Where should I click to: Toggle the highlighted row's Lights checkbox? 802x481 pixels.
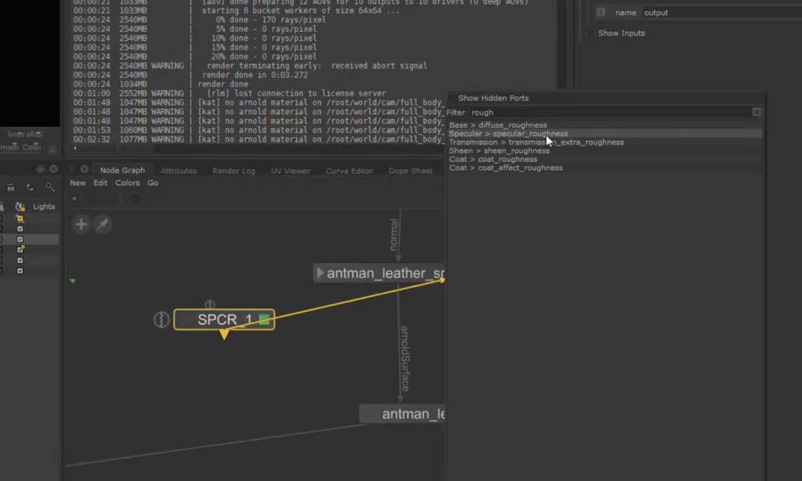20,239
